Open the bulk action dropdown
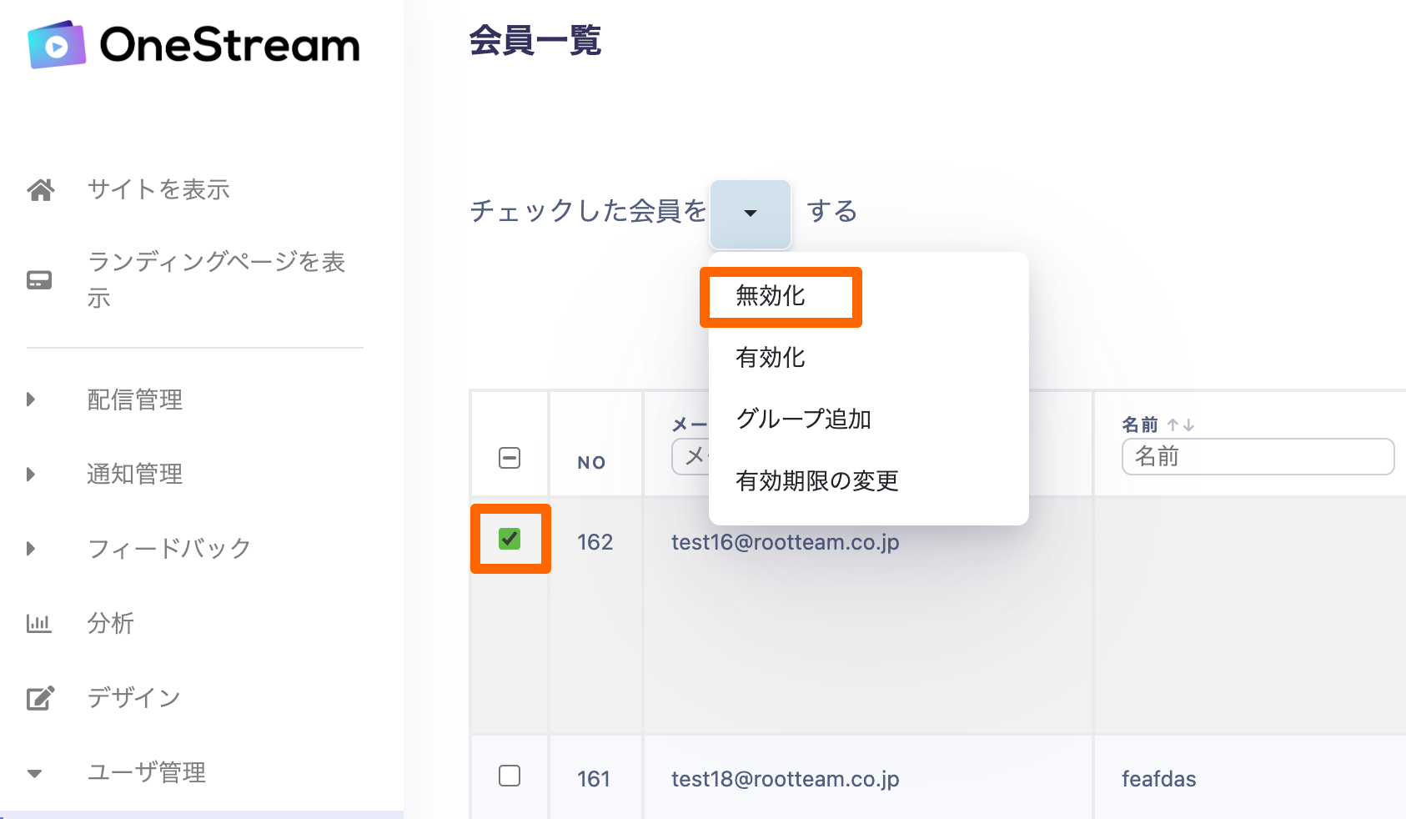The width and height of the screenshot is (1406, 819). [750, 214]
